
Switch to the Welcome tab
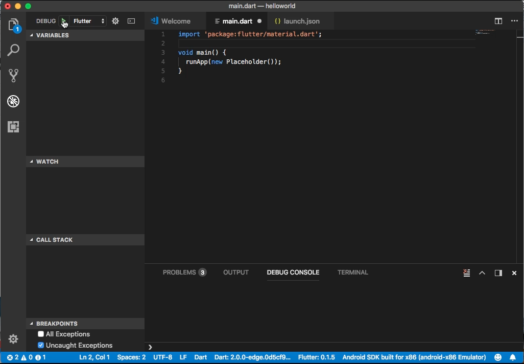pos(176,21)
